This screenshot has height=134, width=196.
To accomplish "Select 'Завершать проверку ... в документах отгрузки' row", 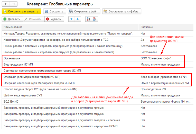I will 98,114.
